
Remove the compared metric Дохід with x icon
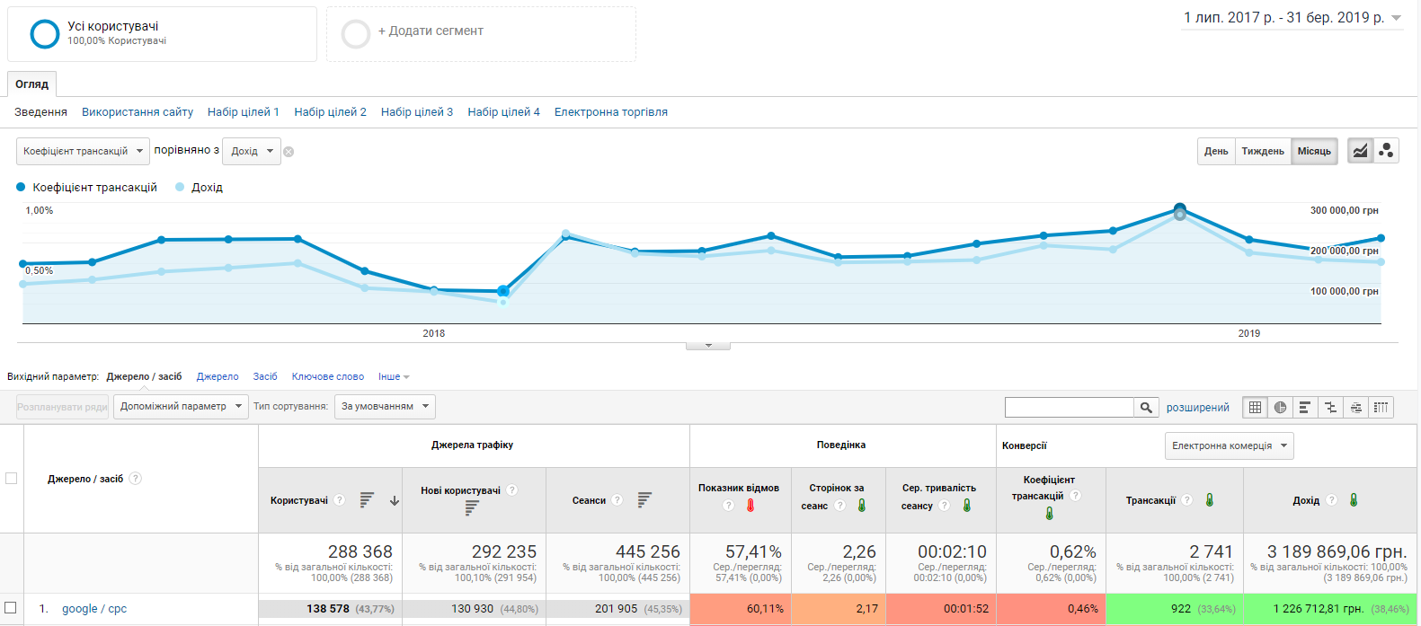tap(289, 152)
